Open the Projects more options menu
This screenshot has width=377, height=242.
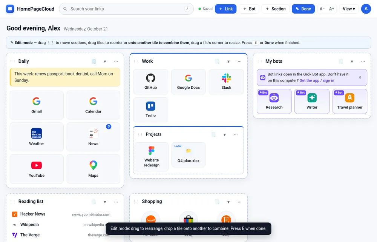coord(236,135)
